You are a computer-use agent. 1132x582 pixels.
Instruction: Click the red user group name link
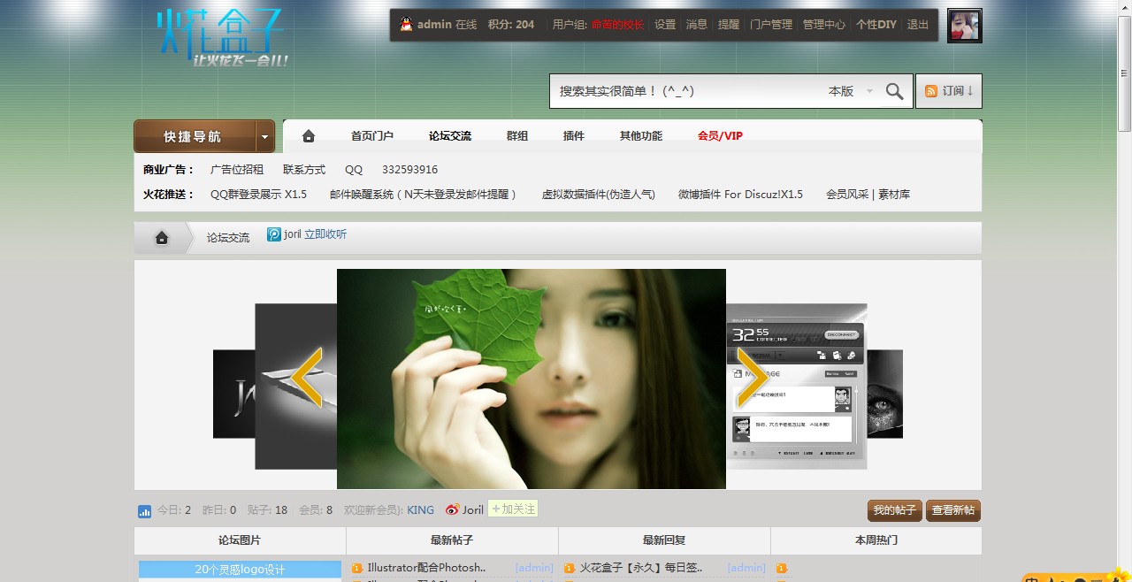[617, 25]
